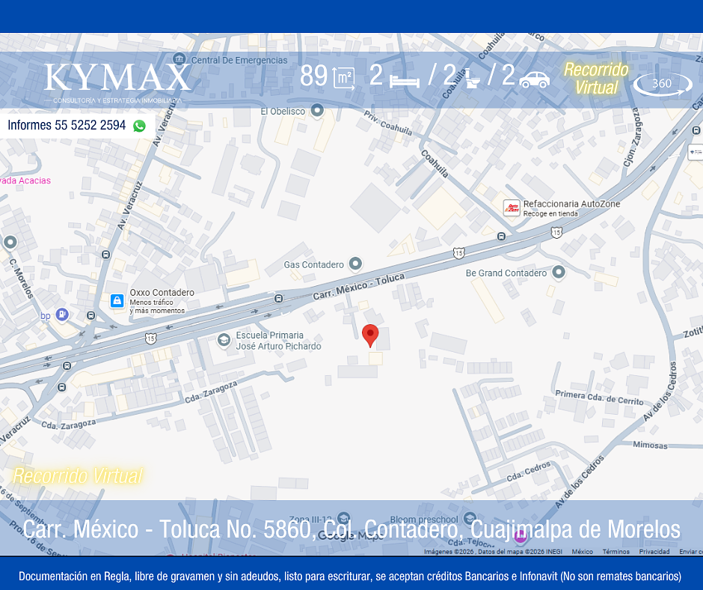Open the Privacidad link
Image resolution: width=703 pixels, height=590 pixels.
tap(654, 551)
